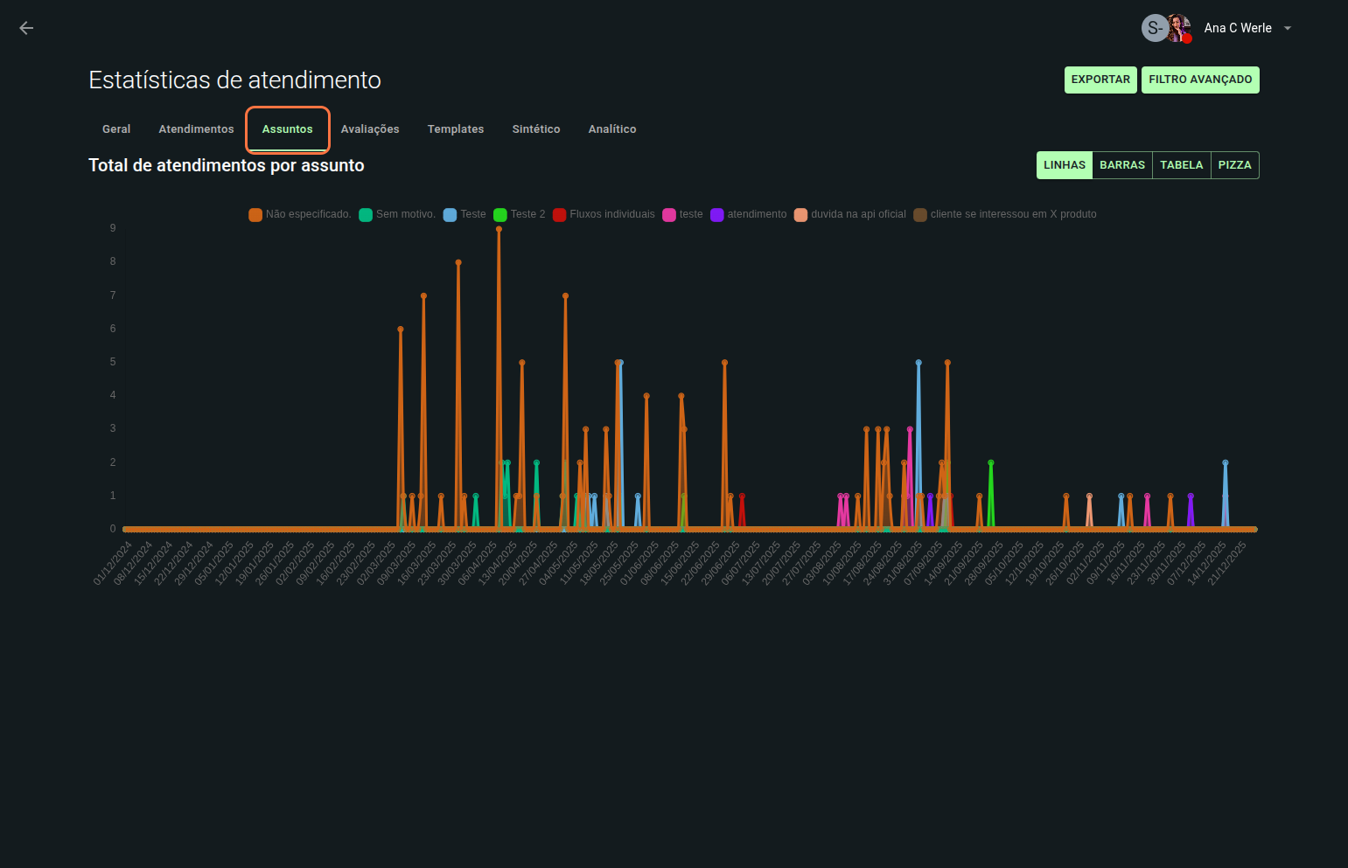1348x868 pixels.
Task: Click the EXPORTAR button
Action: click(x=1100, y=80)
